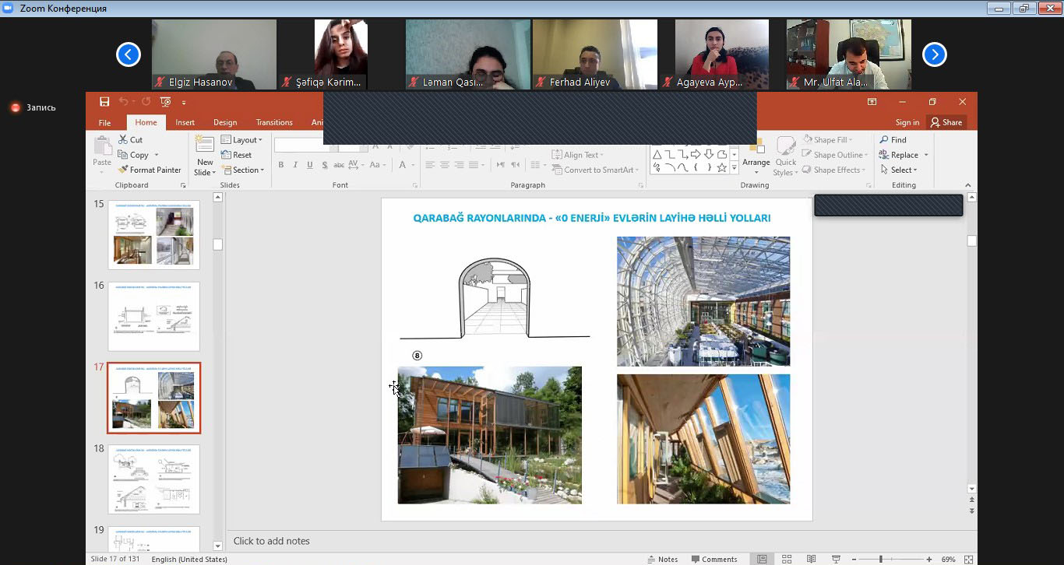This screenshot has width=1064, height=565.
Task: Open the Font Color picker
Action: coord(406,165)
